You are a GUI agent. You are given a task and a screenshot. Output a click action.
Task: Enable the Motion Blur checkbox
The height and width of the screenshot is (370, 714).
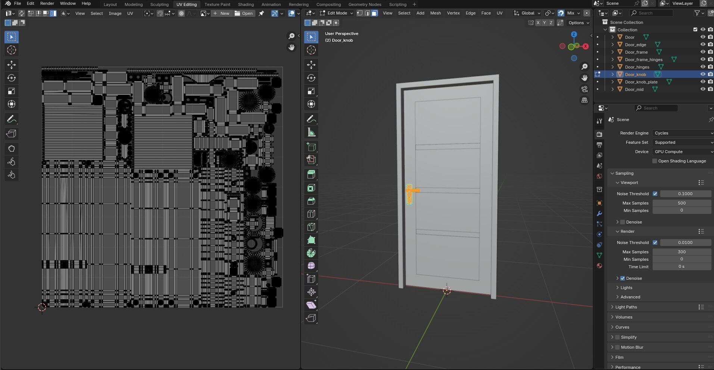617,347
